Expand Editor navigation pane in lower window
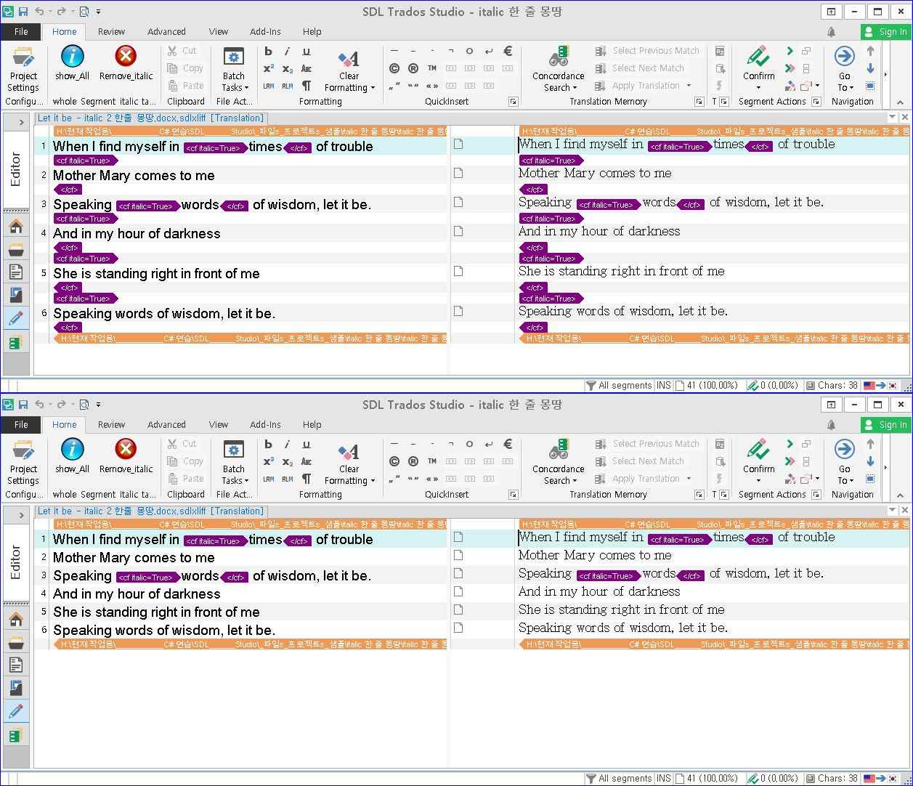This screenshot has width=913, height=786. pyautogui.click(x=21, y=515)
